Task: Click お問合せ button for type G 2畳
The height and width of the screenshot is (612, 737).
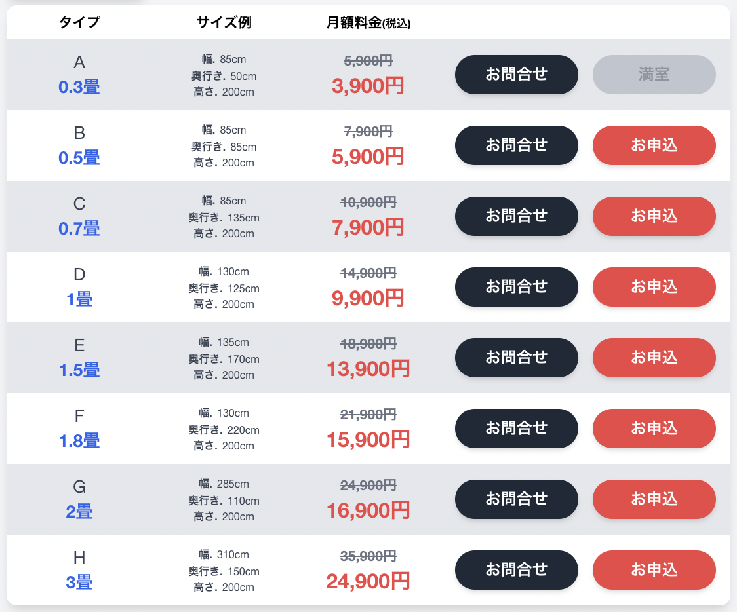Action: pyautogui.click(x=517, y=499)
